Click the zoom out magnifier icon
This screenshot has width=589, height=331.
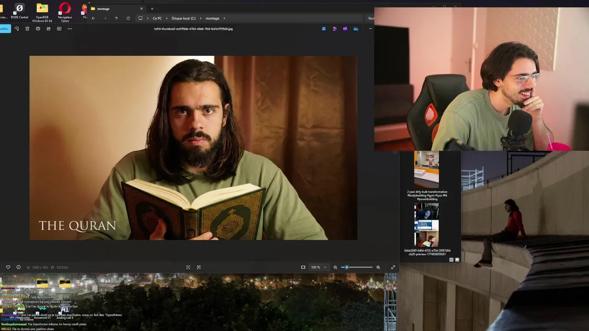pos(335,267)
